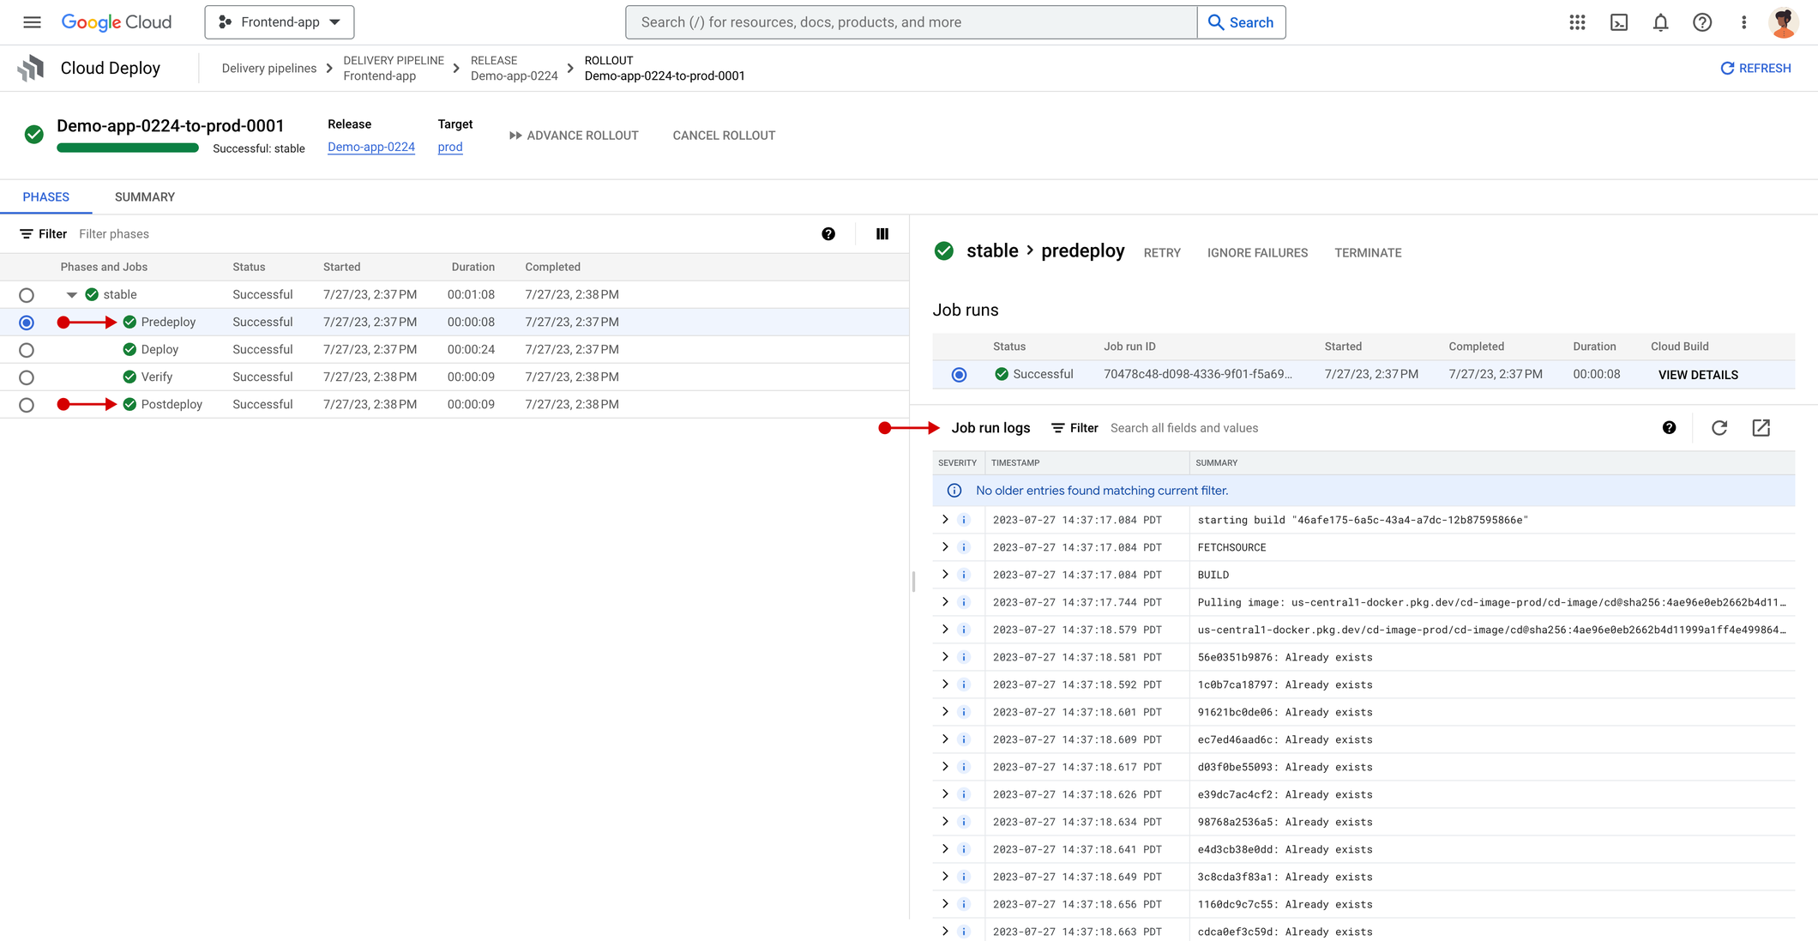Click the Filter icon for job run logs
Viewport: 1818px width, 941px height.
1058,428
